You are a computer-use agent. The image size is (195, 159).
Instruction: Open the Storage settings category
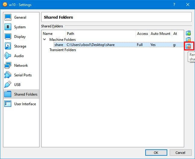coord(21,46)
